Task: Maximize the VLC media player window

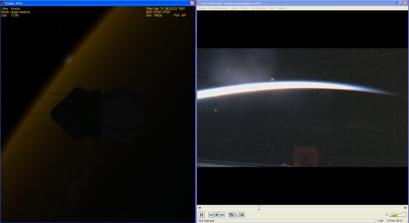Action: (401, 3)
